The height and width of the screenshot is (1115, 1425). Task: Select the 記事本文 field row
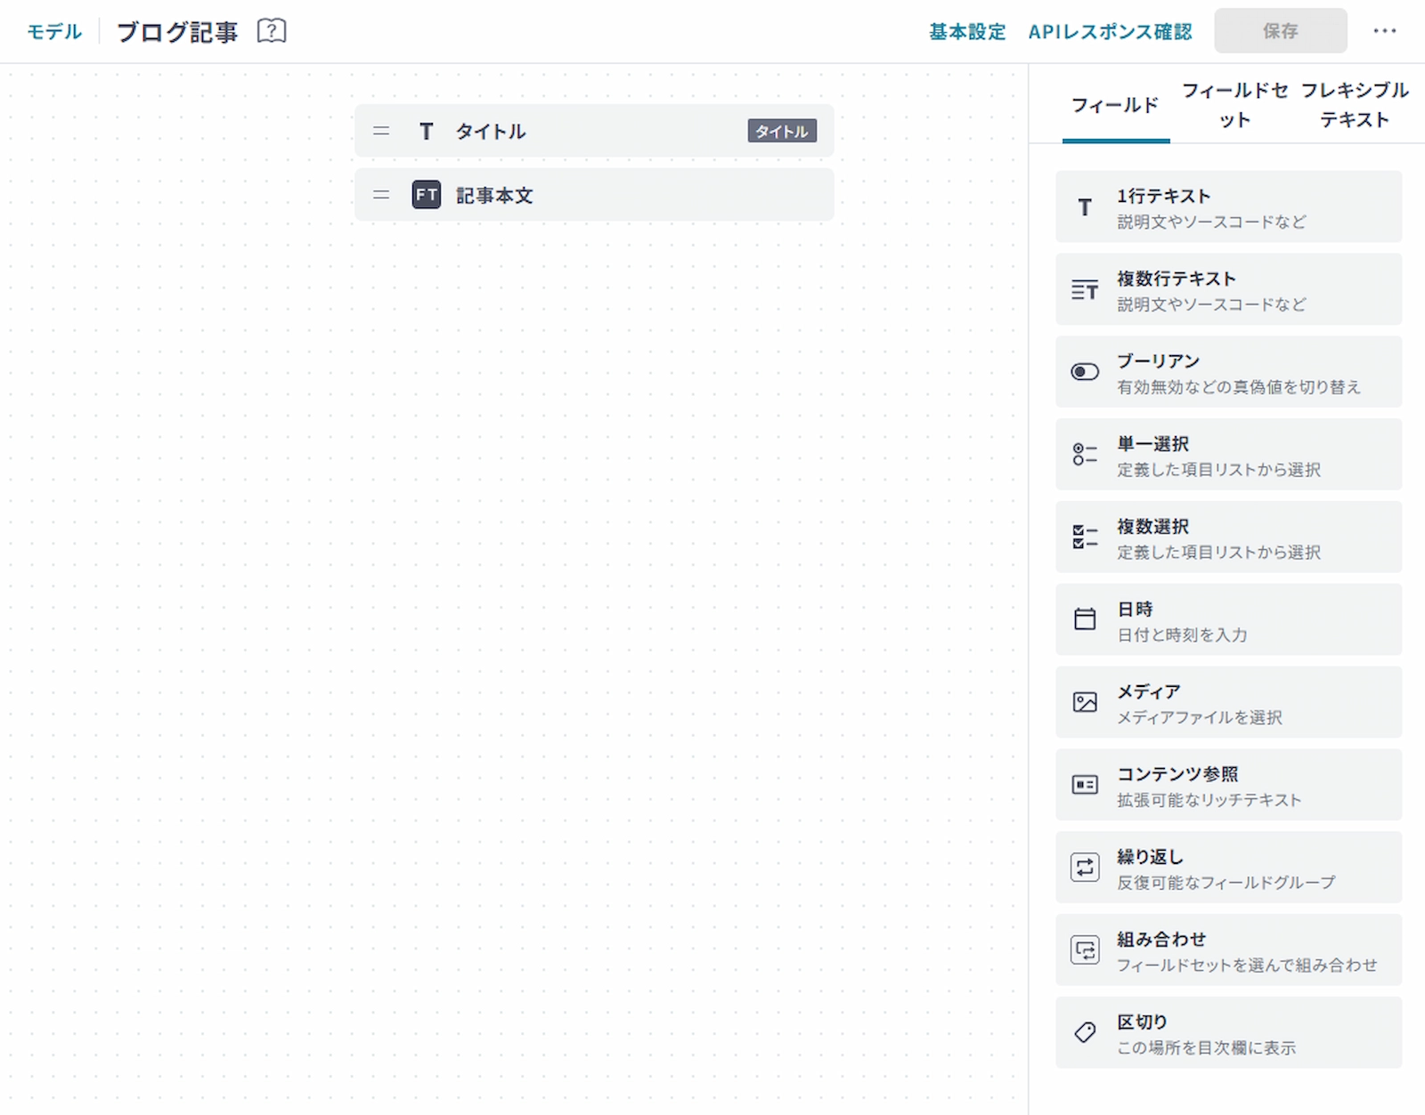click(594, 195)
